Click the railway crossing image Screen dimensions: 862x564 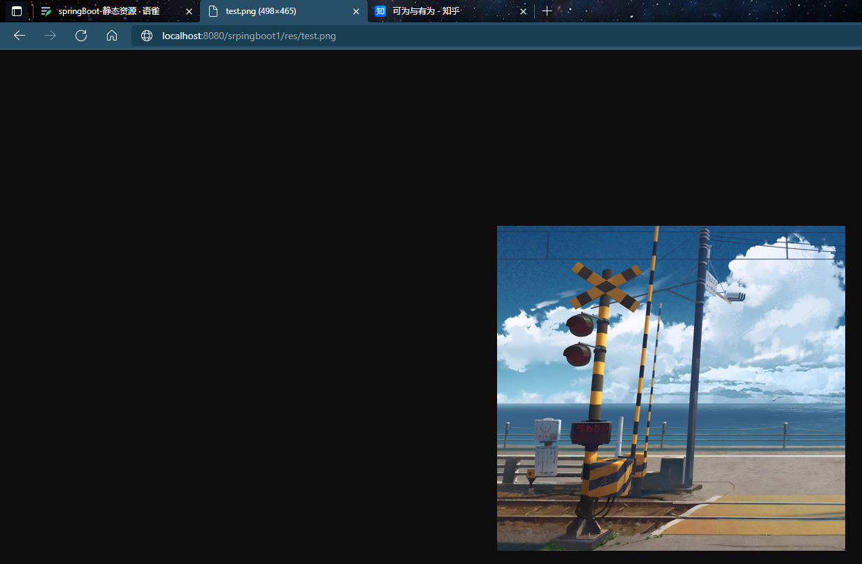tap(671, 388)
